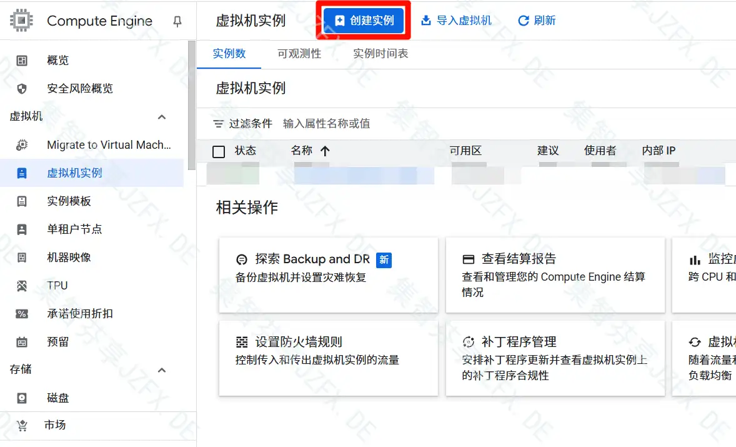Click the Backup and DR card icon

pyautogui.click(x=242, y=259)
